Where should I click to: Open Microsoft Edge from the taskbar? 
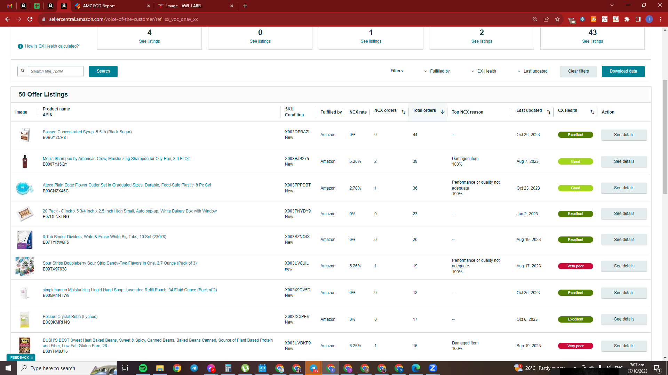[416, 368]
